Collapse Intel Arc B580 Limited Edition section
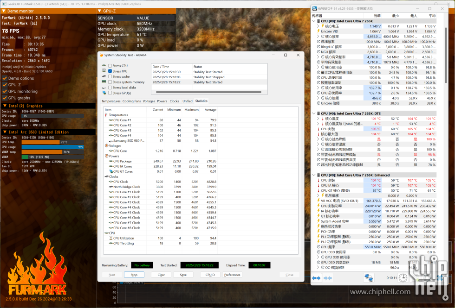This screenshot has width=455, height=308. point(5,132)
